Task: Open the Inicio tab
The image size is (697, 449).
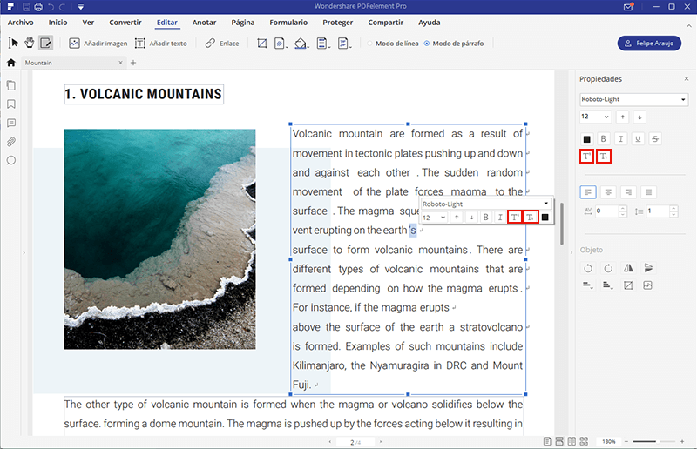Action: click(x=58, y=23)
